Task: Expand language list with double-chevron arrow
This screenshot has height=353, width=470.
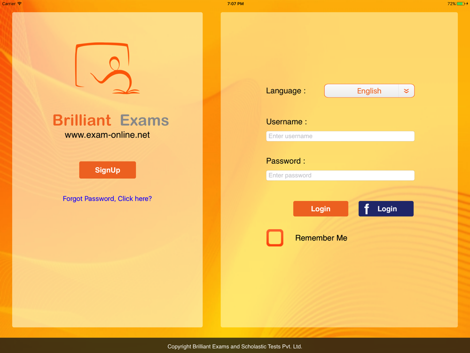Action: pyautogui.click(x=406, y=91)
